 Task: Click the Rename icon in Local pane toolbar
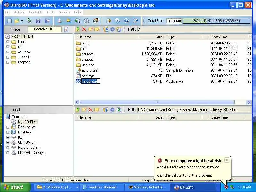point(97,110)
